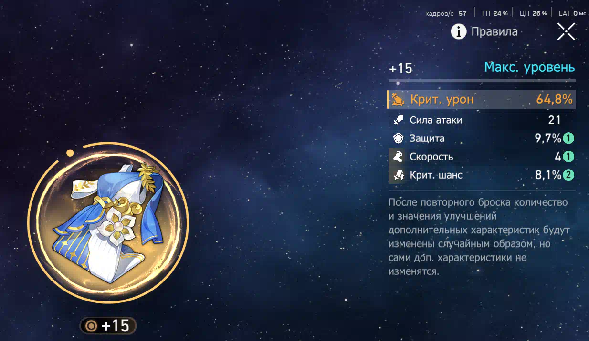Close the relic reroll screen
The image size is (589, 341).
tap(566, 32)
